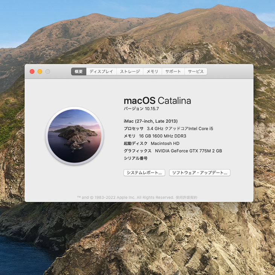Close the About This Mac window
Viewport: 275px width, 275px height.
(x=32, y=72)
